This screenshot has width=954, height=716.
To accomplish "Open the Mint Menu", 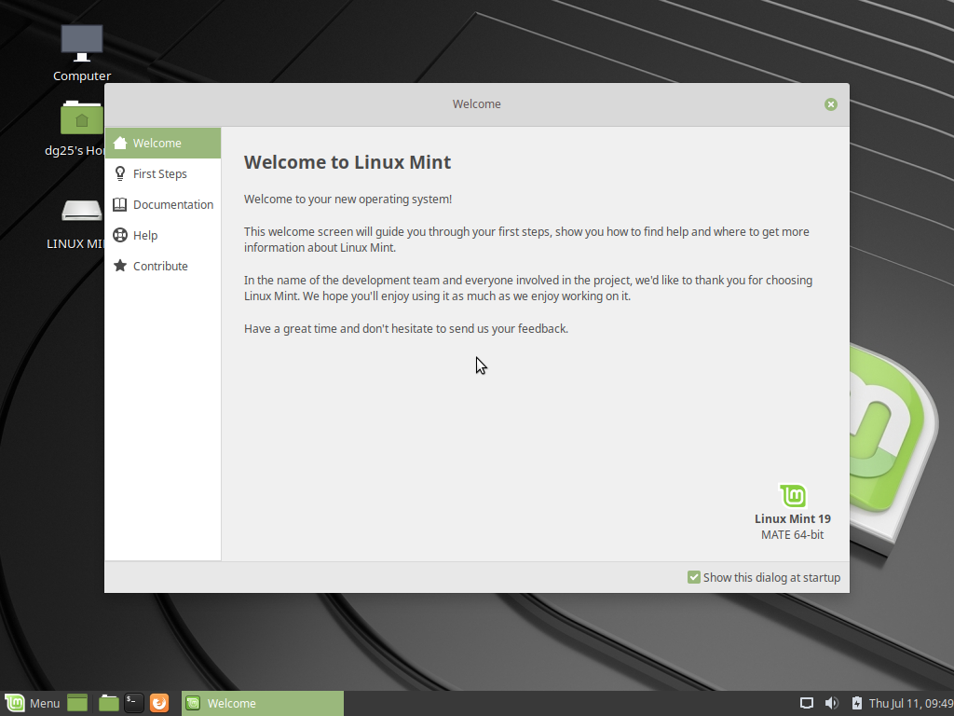I will [x=33, y=703].
